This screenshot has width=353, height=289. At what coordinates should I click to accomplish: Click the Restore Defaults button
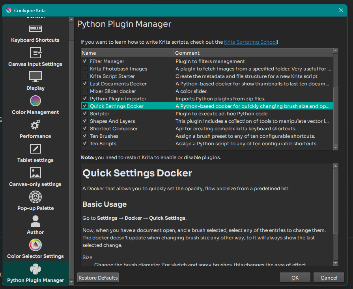(98, 278)
